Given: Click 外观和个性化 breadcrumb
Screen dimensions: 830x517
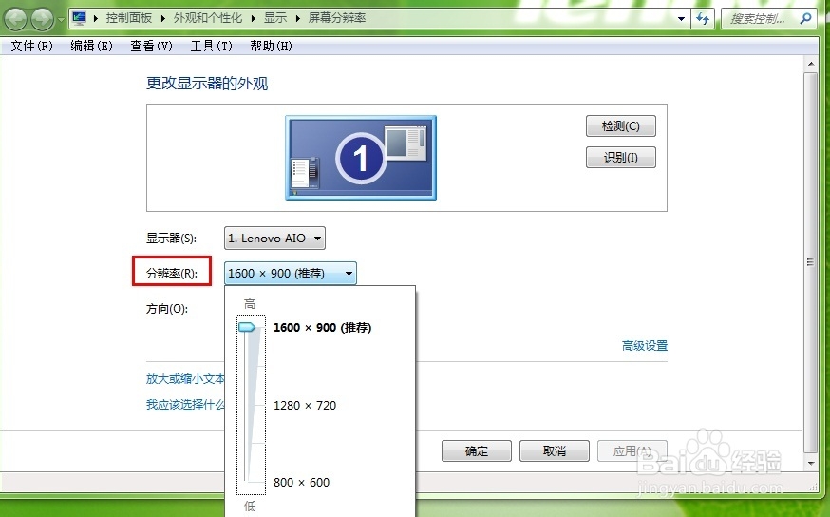Looking at the screenshot, I should click(x=207, y=18).
